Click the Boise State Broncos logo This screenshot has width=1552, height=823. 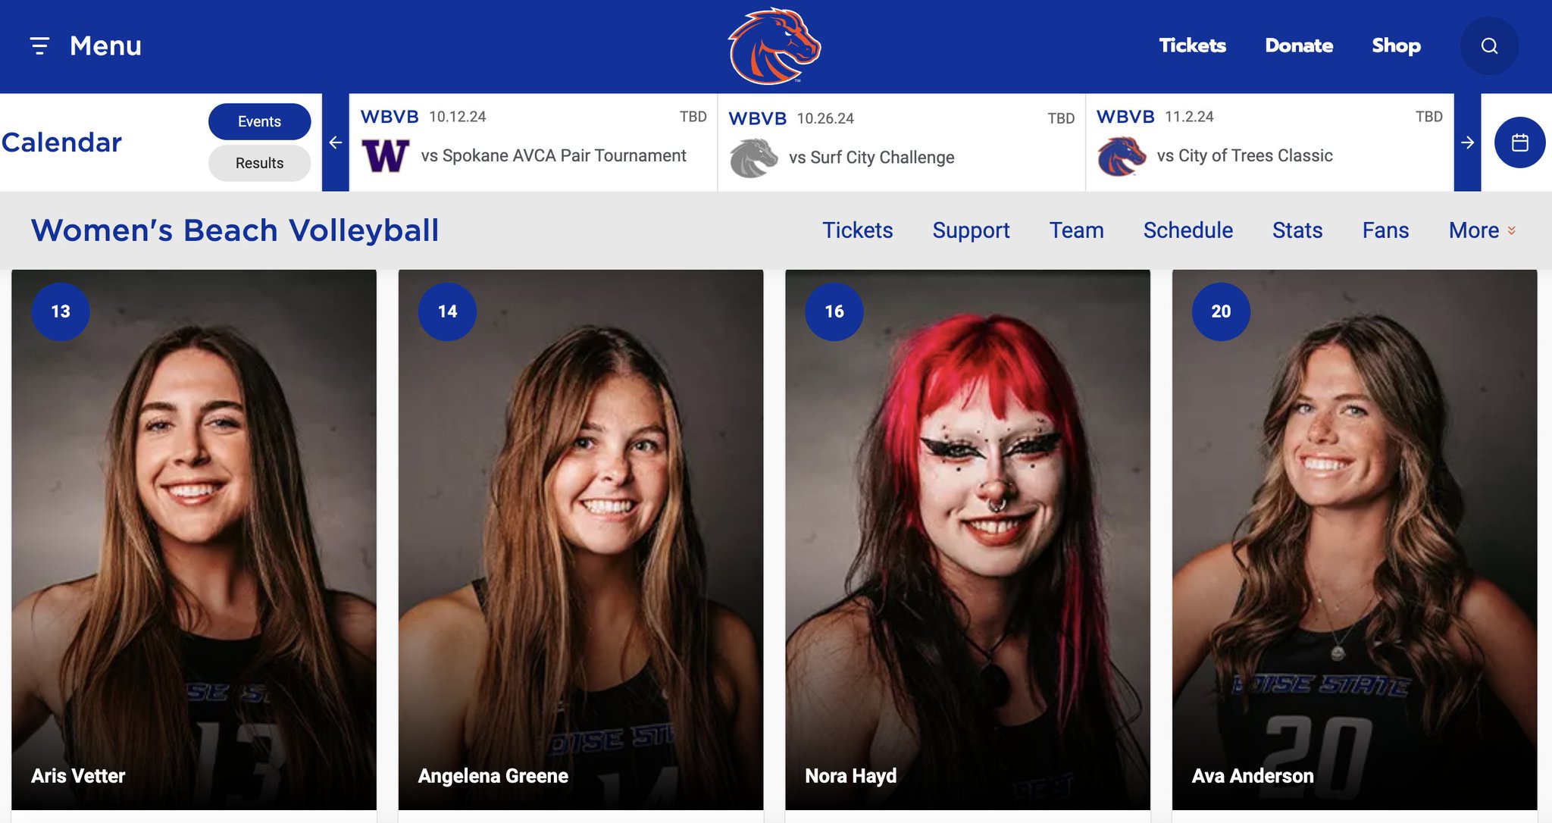pyautogui.click(x=774, y=45)
